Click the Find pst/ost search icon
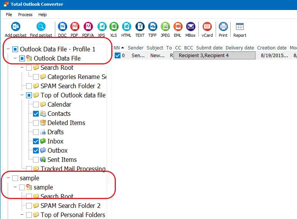The width and height of the screenshot is (297, 219). point(41,27)
